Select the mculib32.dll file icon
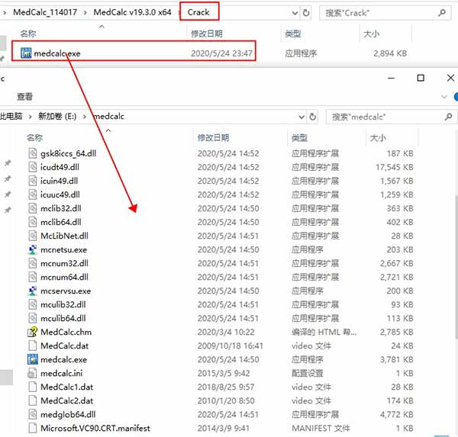This screenshot has width=458, height=437. tap(32, 304)
